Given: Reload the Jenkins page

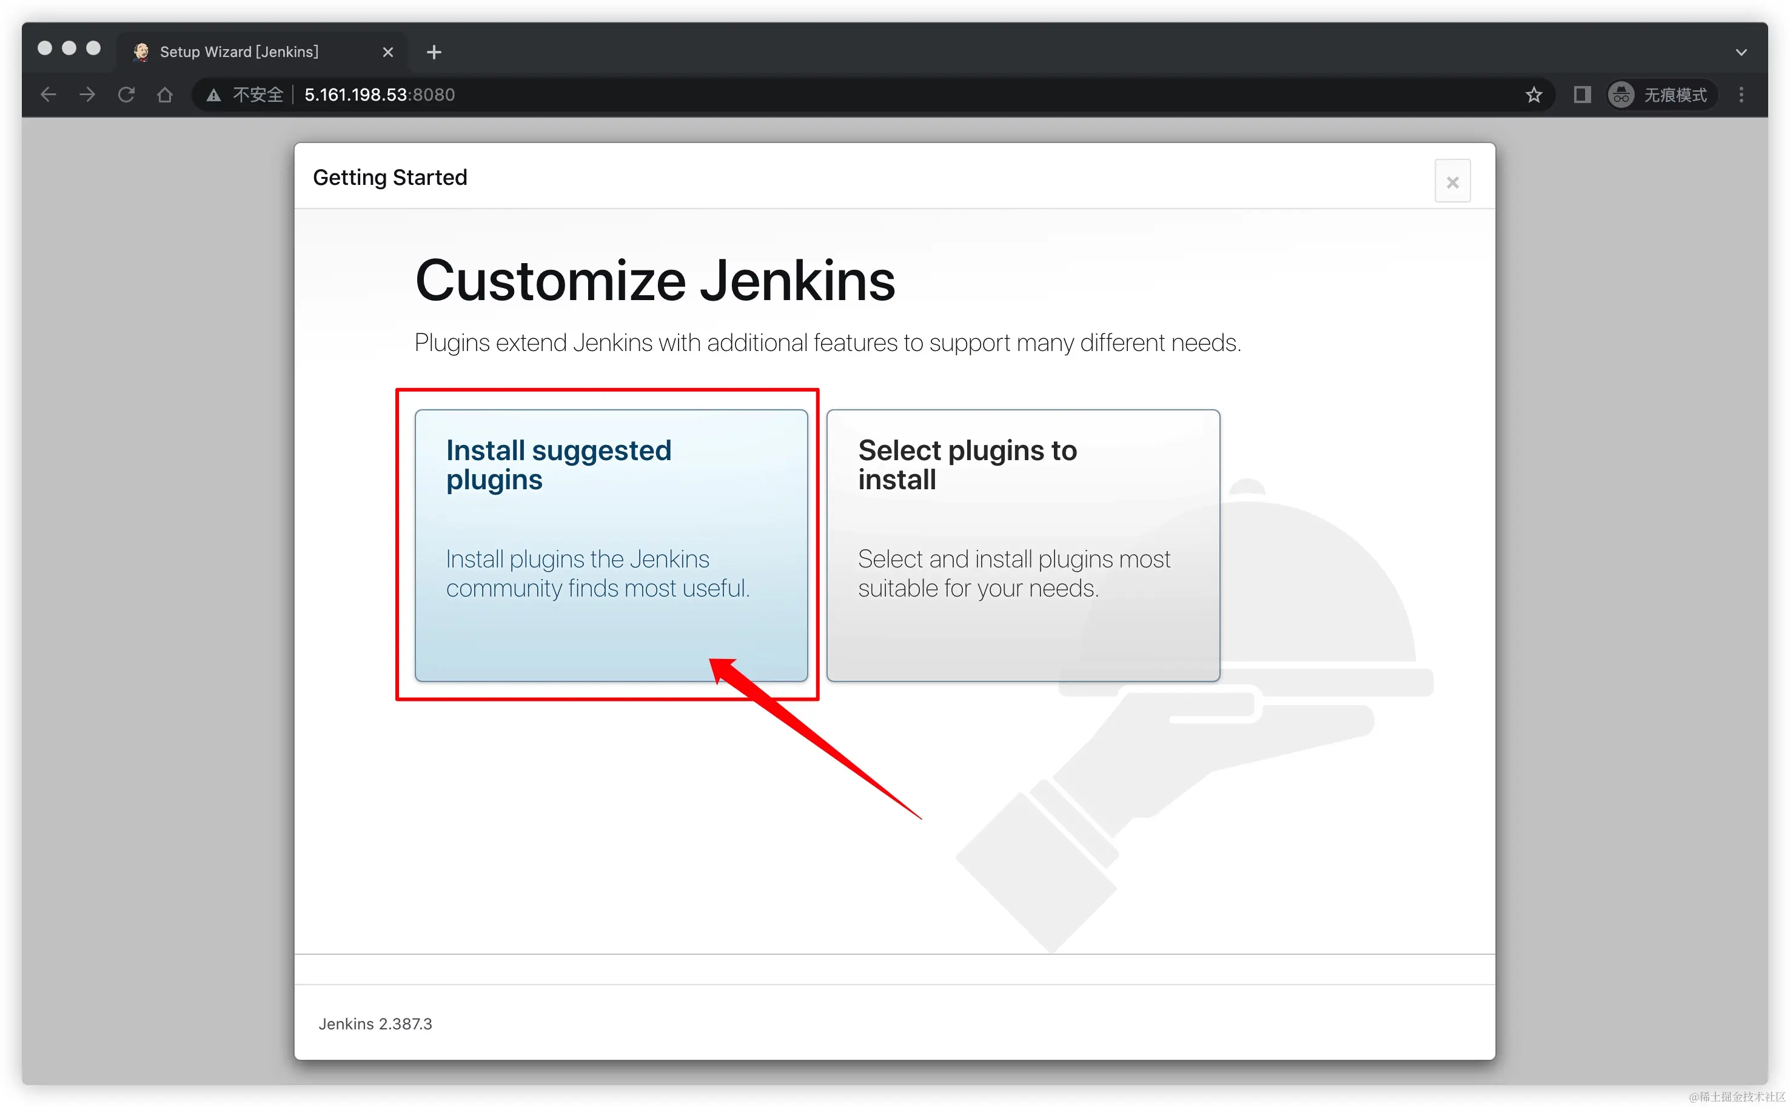Looking at the screenshot, I should coord(126,95).
